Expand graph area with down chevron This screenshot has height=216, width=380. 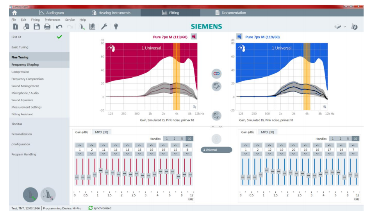click(x=220, y=127)
